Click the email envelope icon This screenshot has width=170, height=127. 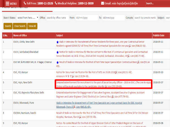click(103, 3)
